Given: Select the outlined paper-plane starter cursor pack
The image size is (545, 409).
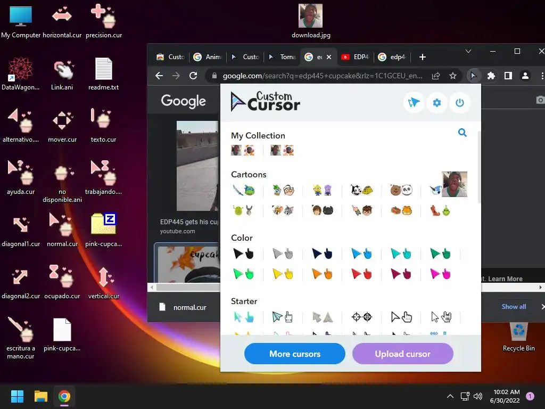Looking at the screenshot, I should pos(283,317).
